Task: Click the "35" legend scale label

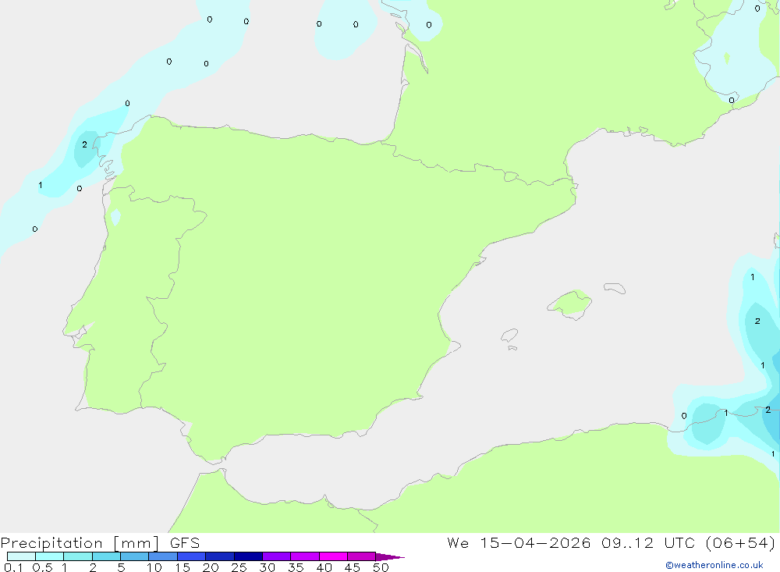Action: point(296,567)
